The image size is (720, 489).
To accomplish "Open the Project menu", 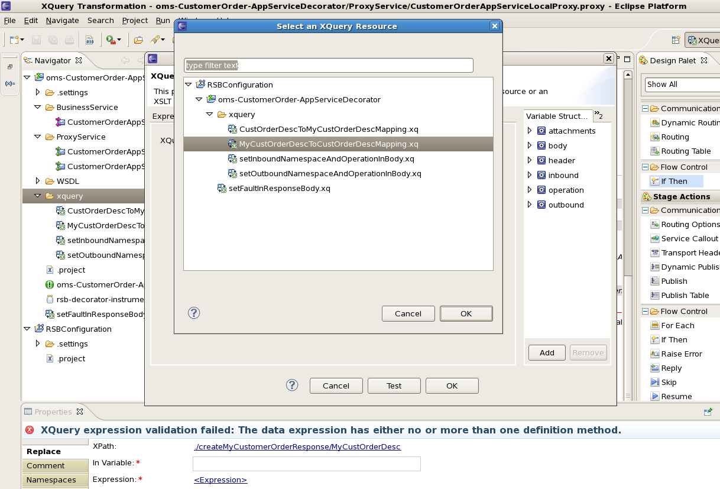I will 135,20.
